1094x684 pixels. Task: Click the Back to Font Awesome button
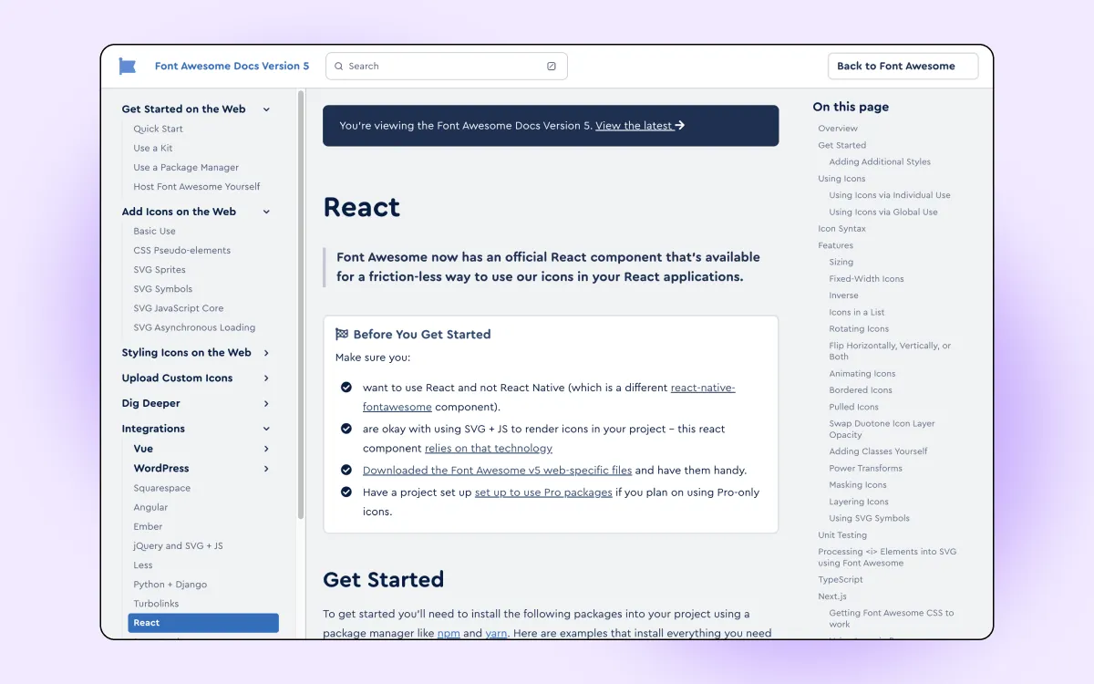coord(902,66)
